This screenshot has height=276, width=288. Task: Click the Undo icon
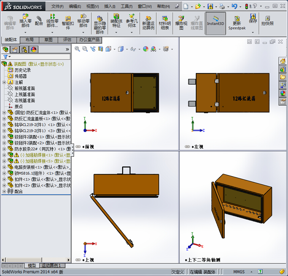pyautogui.click(x=235, y=6)
